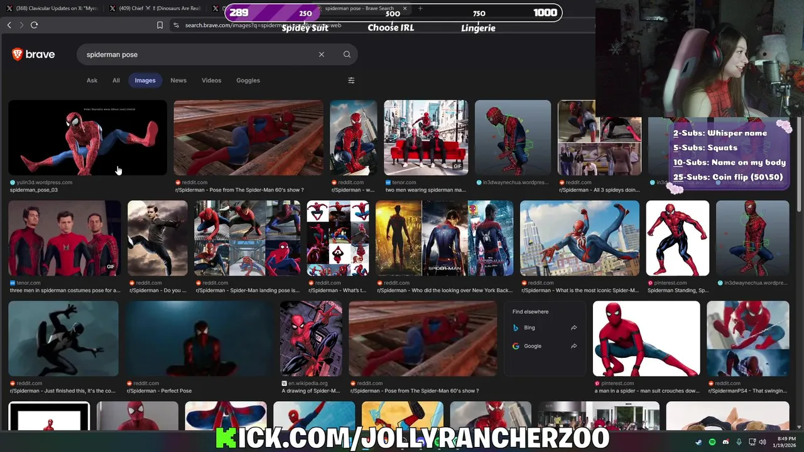
Task: Open the Goggles tab
Action: pyautogui.click(x=248, y=80)
